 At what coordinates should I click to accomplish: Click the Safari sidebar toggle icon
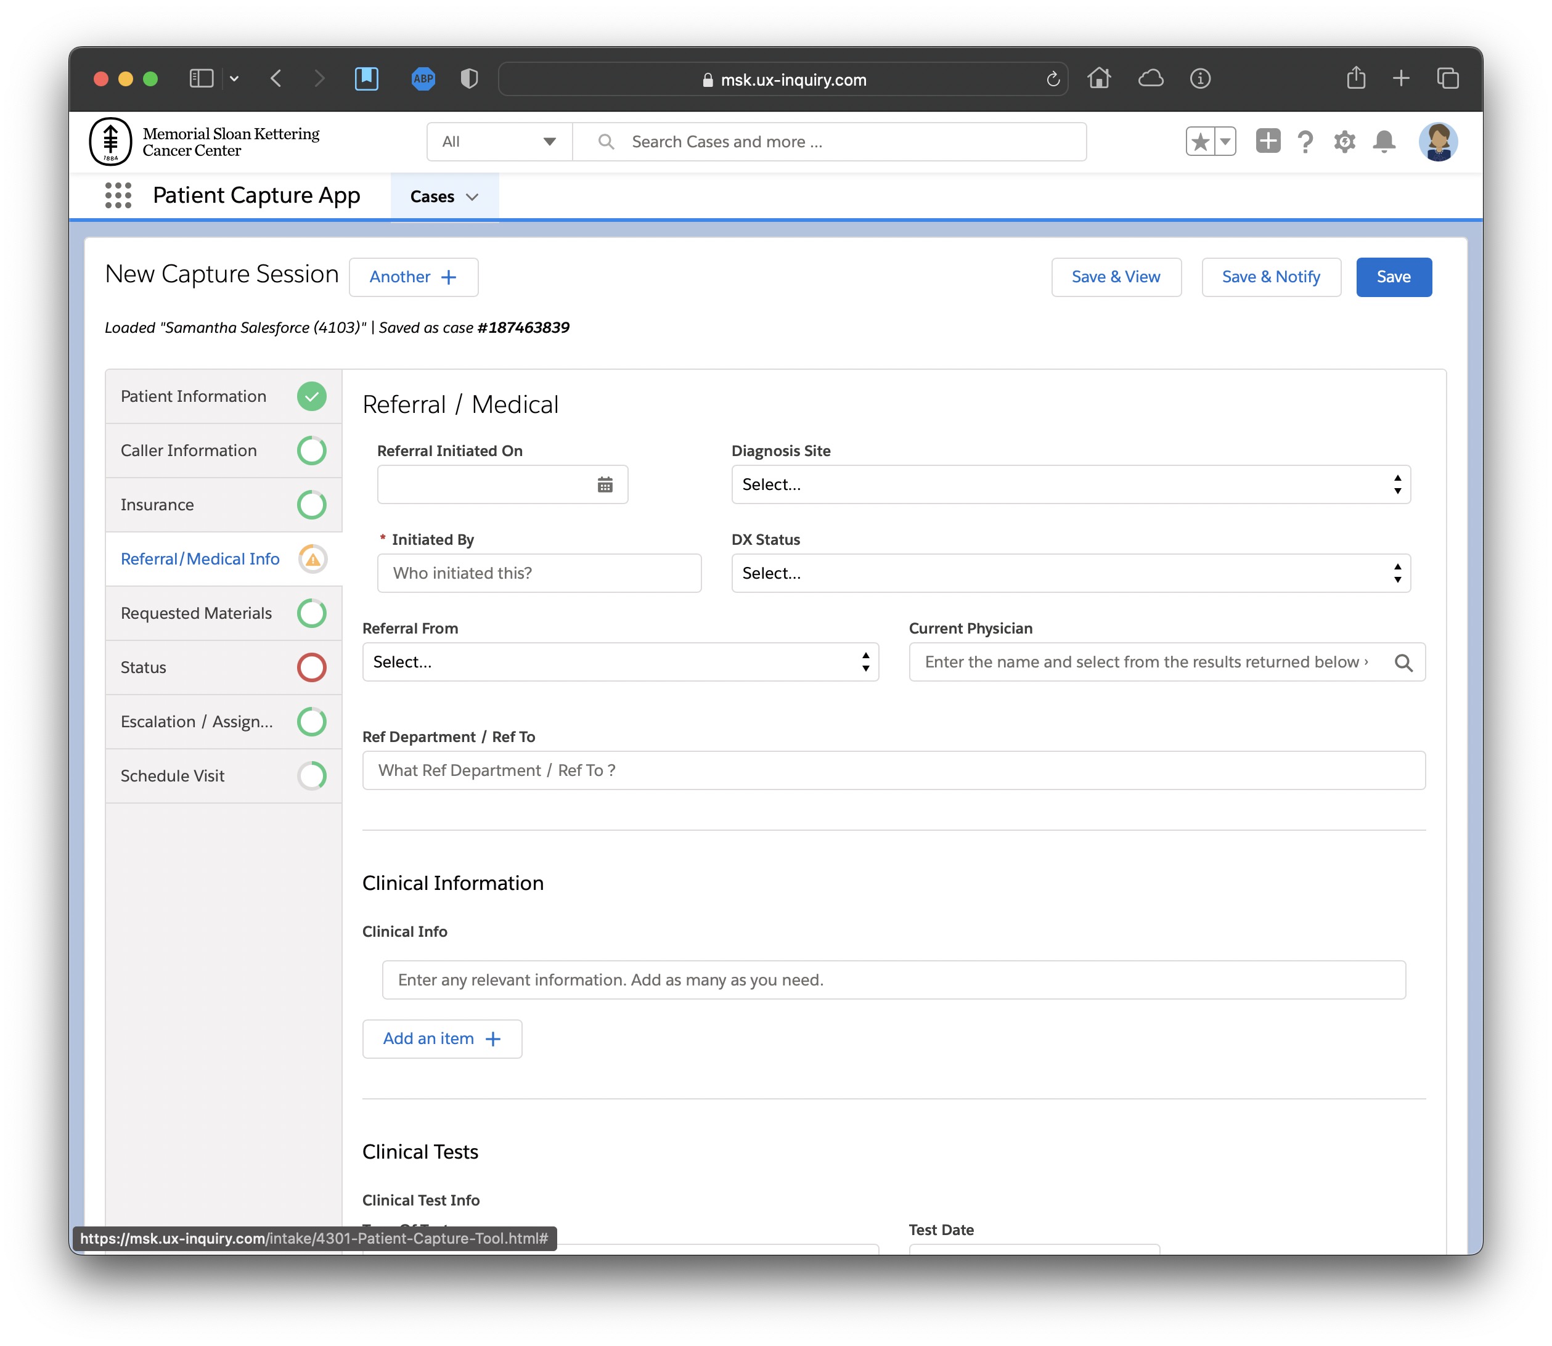pyautogui.click(x=202, y=79)
